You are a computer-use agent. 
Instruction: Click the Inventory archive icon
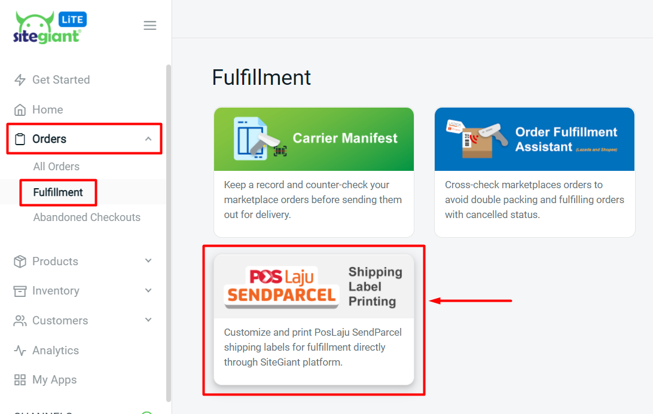(x=20, y=291)
